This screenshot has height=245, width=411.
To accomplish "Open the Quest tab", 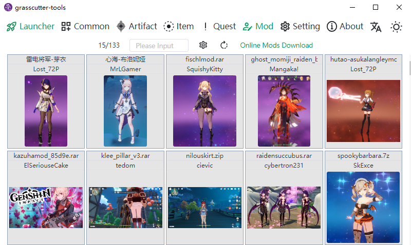I will point(219,27).
